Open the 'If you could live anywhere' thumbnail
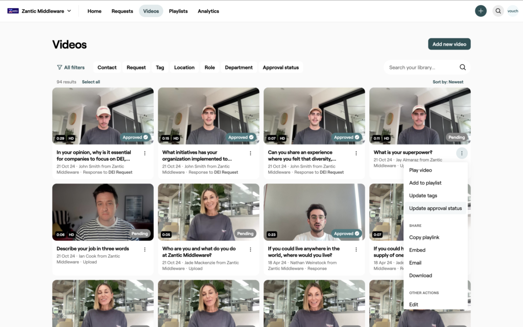 click(314, 212)
